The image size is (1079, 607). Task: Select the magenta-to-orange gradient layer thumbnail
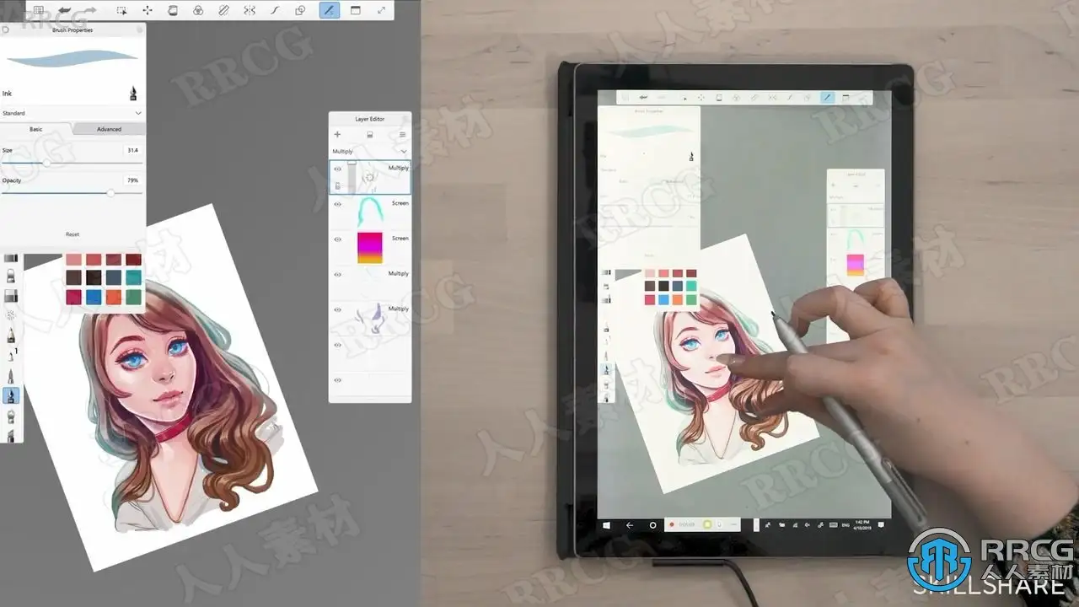[x=370, y=248]
